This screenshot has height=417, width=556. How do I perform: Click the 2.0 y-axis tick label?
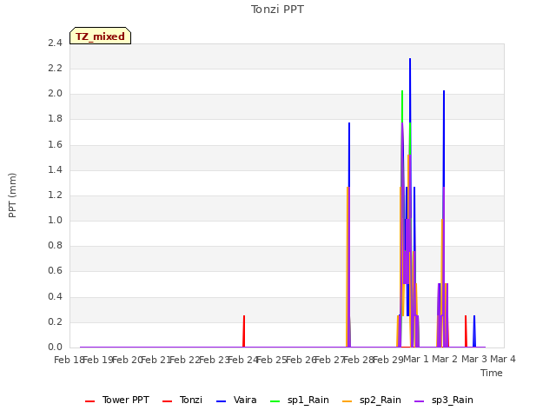(x=55, y=94)
